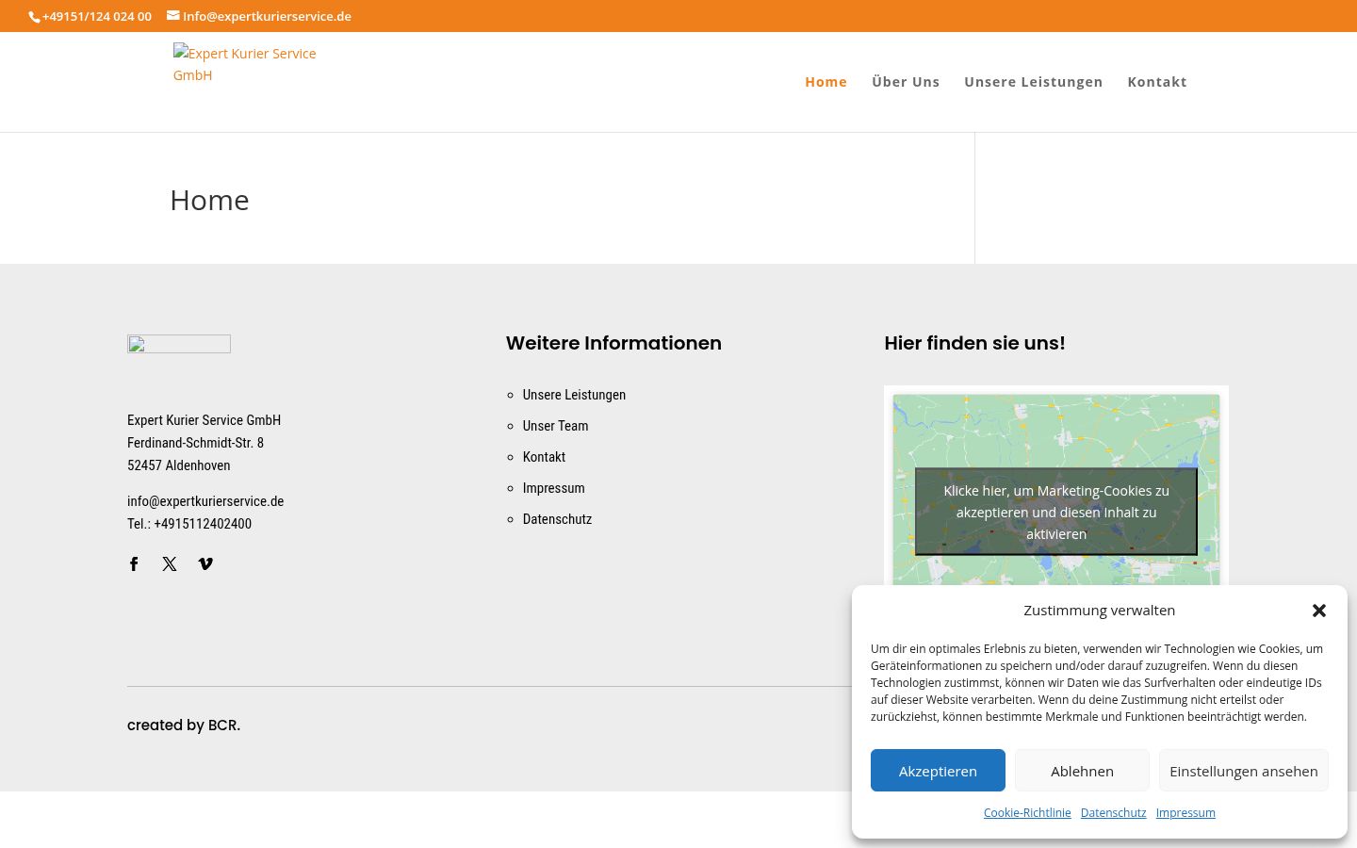Open the footer Datenschutz link under Weitere Informationen
Screen dimensions: 1357x848
(x=557, y=519)
